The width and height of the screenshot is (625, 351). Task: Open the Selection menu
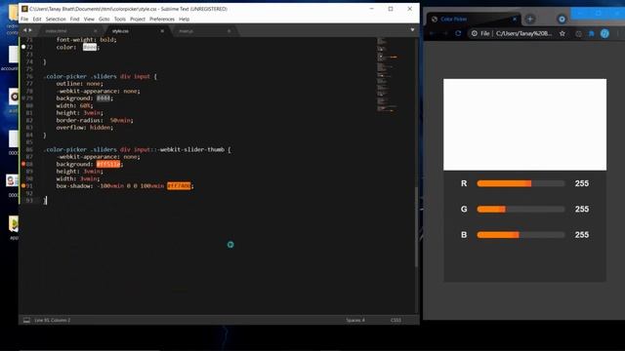click(56, 19)
